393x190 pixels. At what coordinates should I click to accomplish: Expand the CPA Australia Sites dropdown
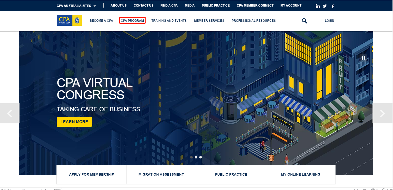[x=76, y=6]
